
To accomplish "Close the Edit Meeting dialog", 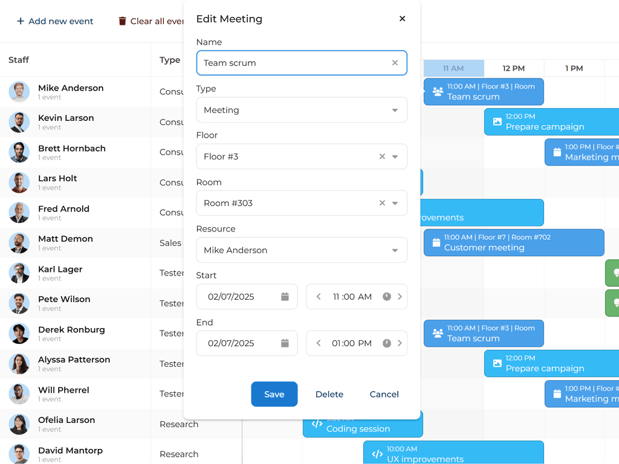I will [402, 19].
